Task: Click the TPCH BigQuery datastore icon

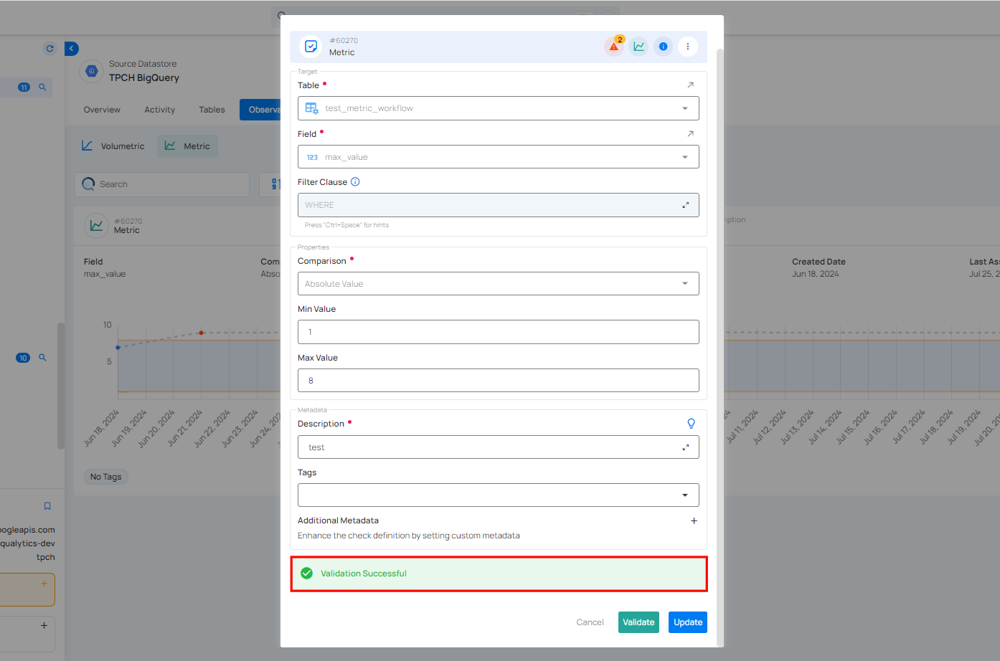Action: pyautogui.click(x=92, y=71)
